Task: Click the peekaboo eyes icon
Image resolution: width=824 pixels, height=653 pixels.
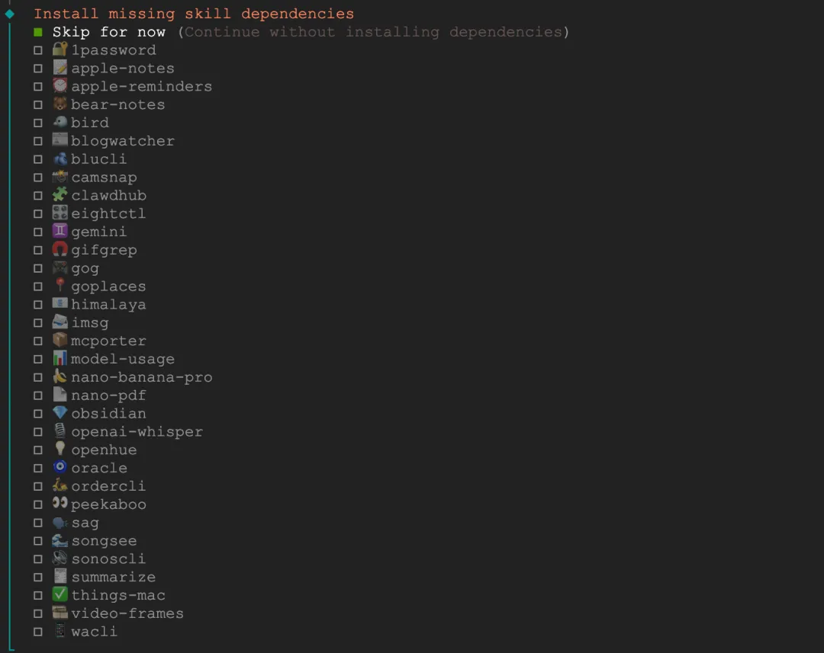Action: 60,504
